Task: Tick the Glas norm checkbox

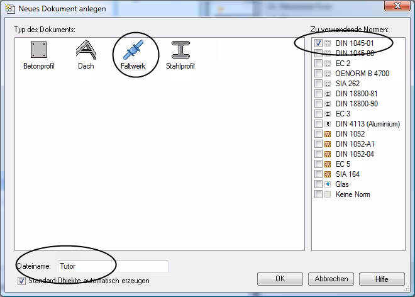Action: (x=319, y=184)
